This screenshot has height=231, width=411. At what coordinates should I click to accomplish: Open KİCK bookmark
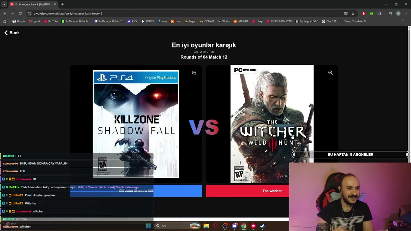[132, 21]
